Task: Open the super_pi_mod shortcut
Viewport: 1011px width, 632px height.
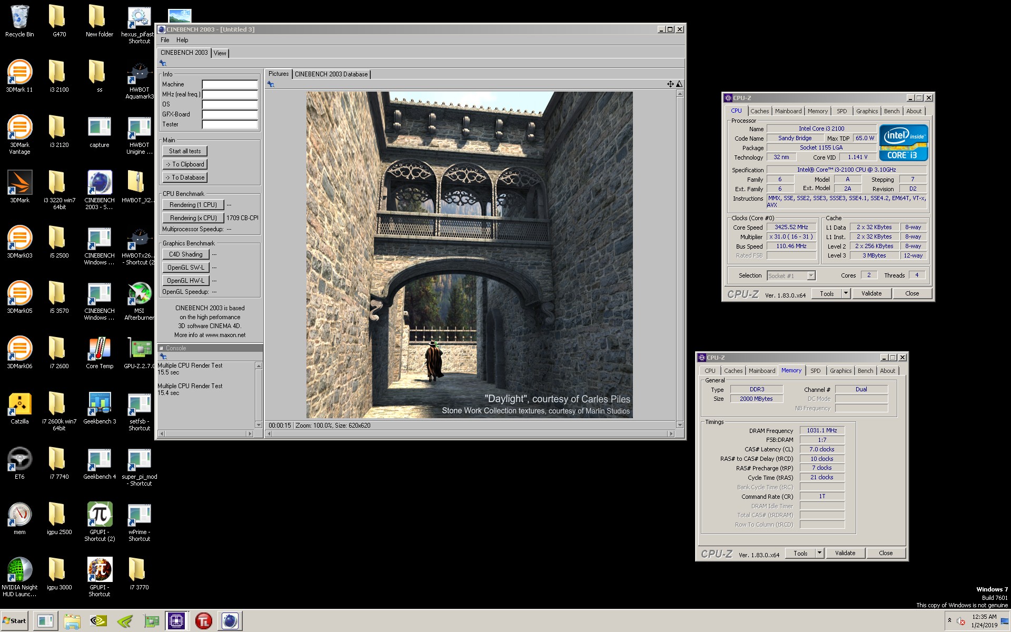Action: tap(139, 466)
